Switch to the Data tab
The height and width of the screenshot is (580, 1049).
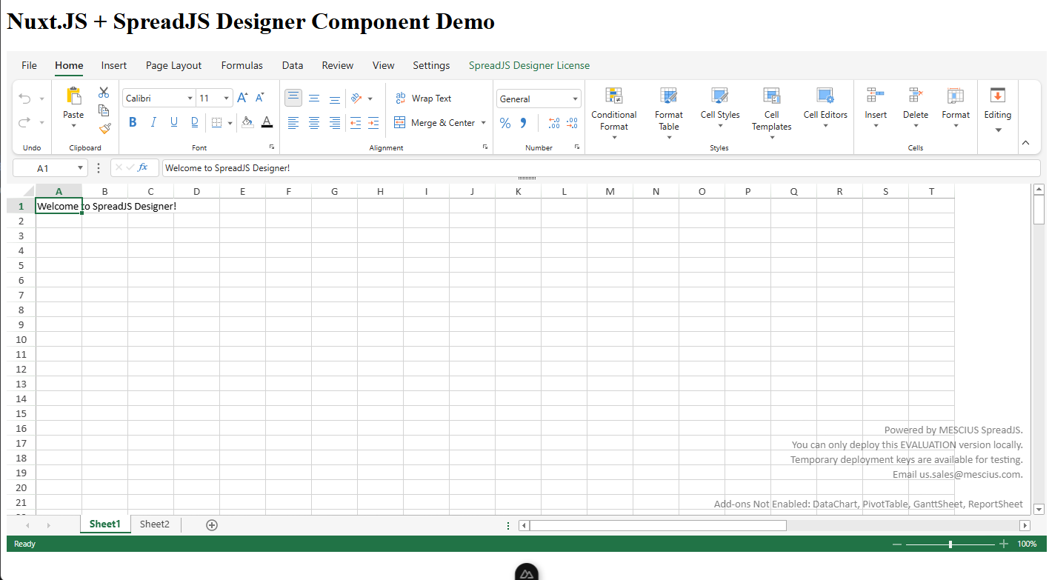[x=293, y=65]
